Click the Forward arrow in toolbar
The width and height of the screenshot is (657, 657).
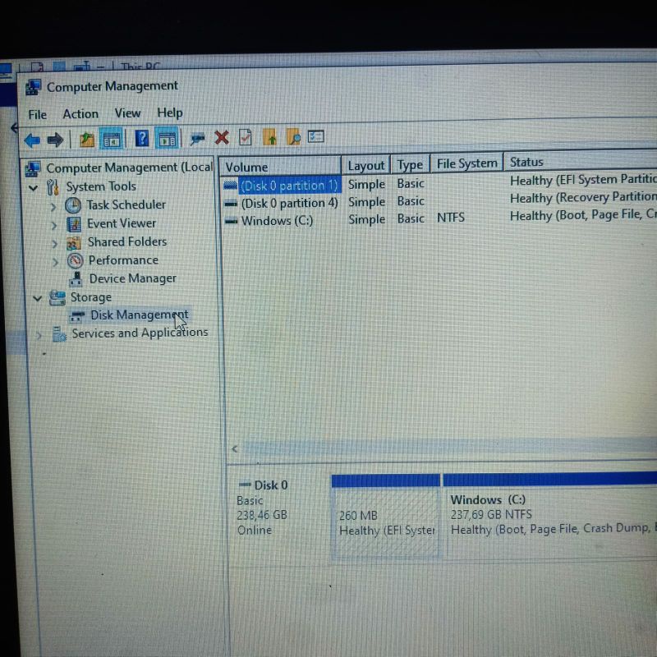tap(55, 140)
